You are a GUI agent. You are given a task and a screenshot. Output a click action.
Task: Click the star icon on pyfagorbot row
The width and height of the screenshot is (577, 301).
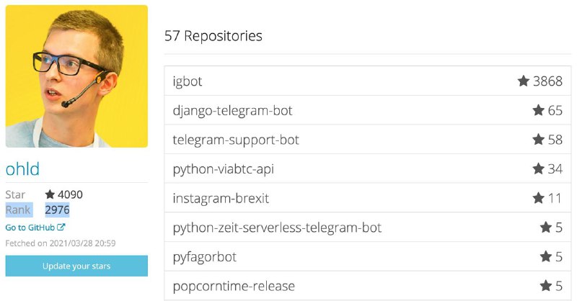pos(546,256)
